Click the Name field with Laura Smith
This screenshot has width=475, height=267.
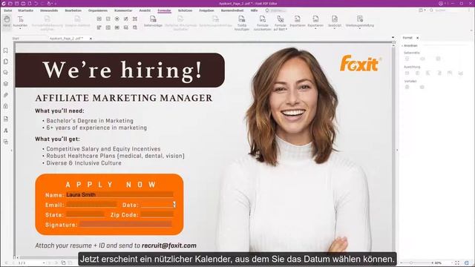click(119, 194)
